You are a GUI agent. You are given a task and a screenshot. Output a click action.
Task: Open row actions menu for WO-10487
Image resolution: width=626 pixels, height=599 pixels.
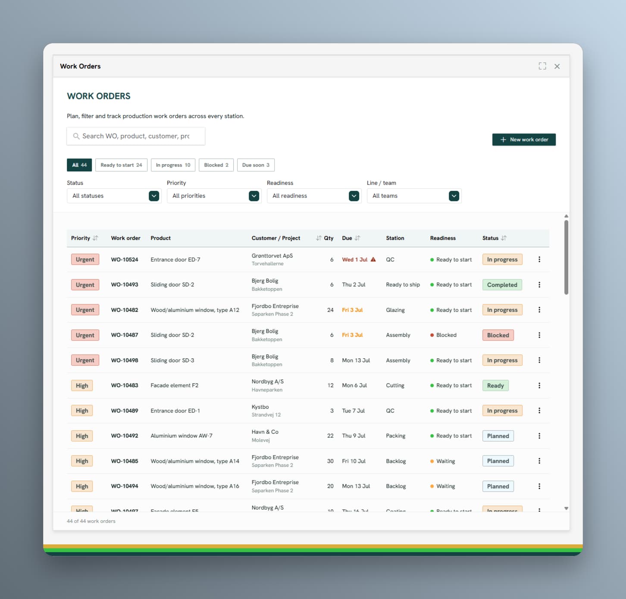pyautogui.click(x=539, y=335)
